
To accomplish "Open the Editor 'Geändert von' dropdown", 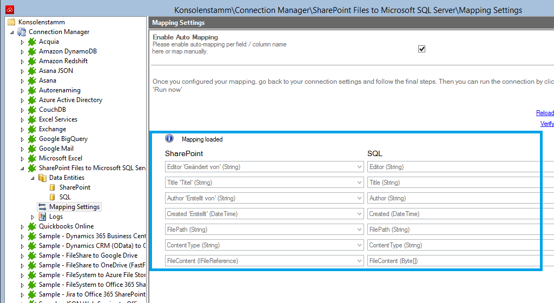I will click(360, 167).
